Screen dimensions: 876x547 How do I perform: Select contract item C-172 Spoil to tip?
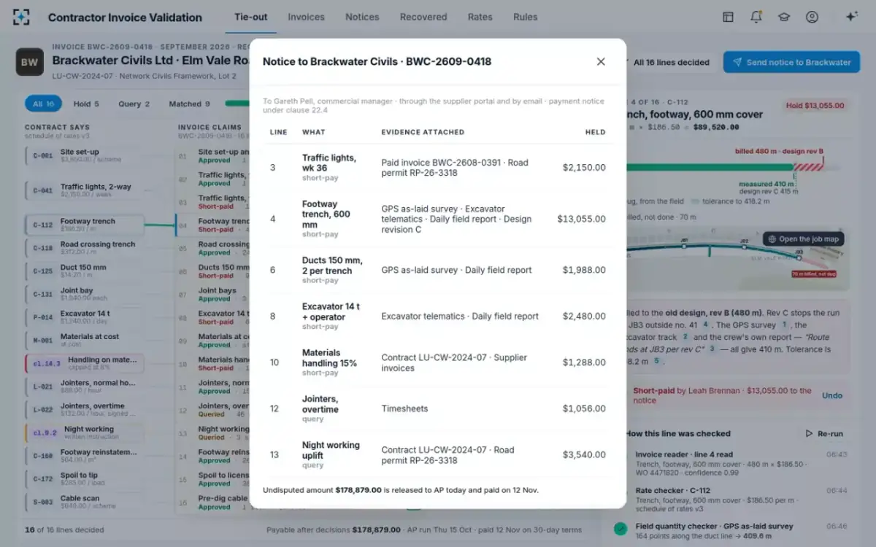point(84,478)
